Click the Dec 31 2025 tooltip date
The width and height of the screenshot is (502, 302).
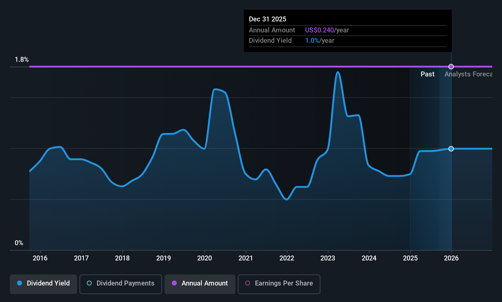[x=268, y=19]
